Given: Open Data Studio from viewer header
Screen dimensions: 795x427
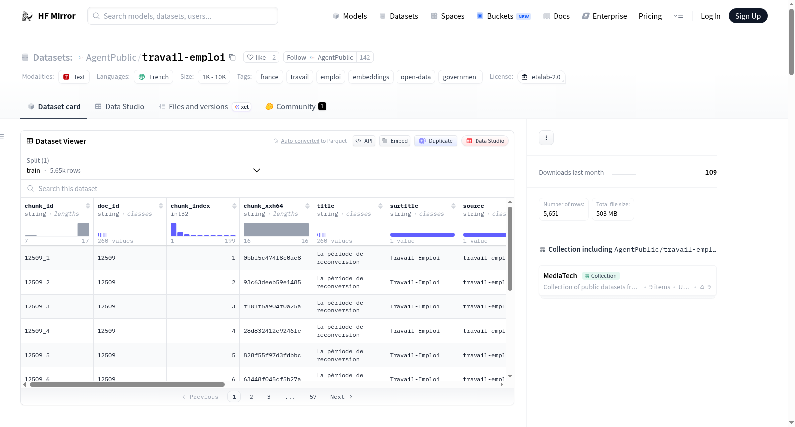Looking at the screenshot, I should [x=485, y=141].
